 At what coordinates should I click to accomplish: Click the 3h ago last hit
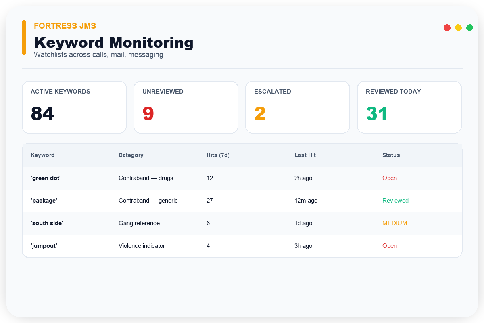click(x=303, y=246)
